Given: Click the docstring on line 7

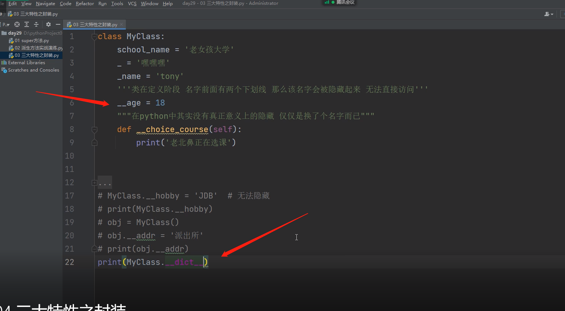Looking at the screenshot, I should (246, 116).
